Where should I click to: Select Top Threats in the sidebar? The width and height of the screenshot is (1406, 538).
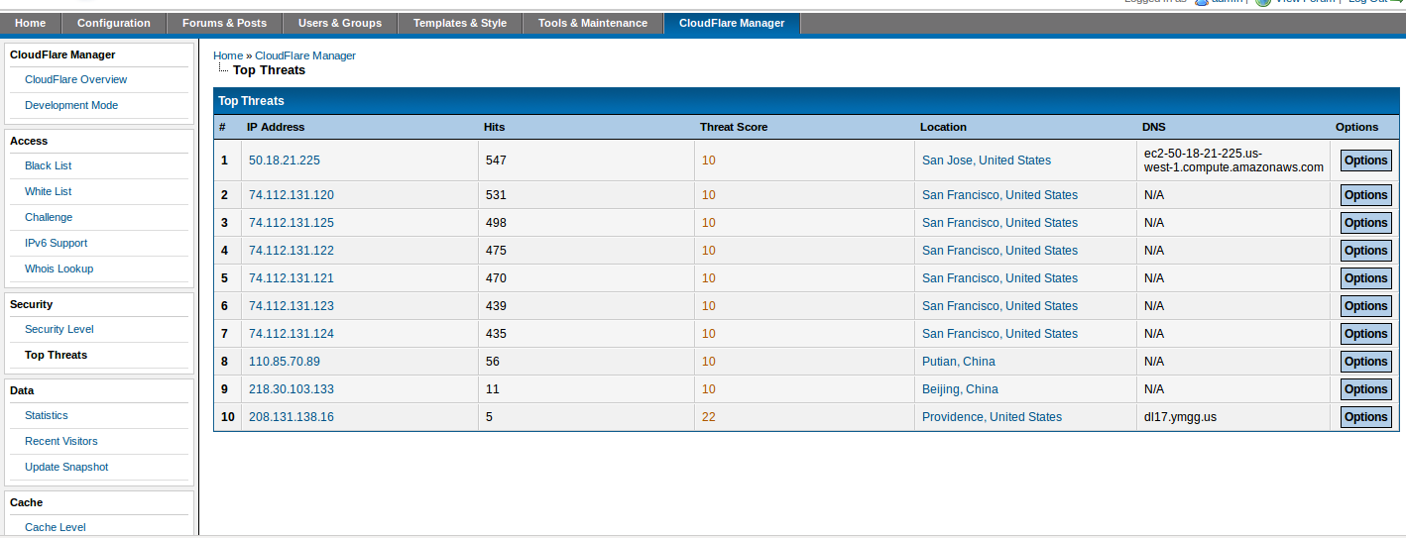[x=57, y=355]
